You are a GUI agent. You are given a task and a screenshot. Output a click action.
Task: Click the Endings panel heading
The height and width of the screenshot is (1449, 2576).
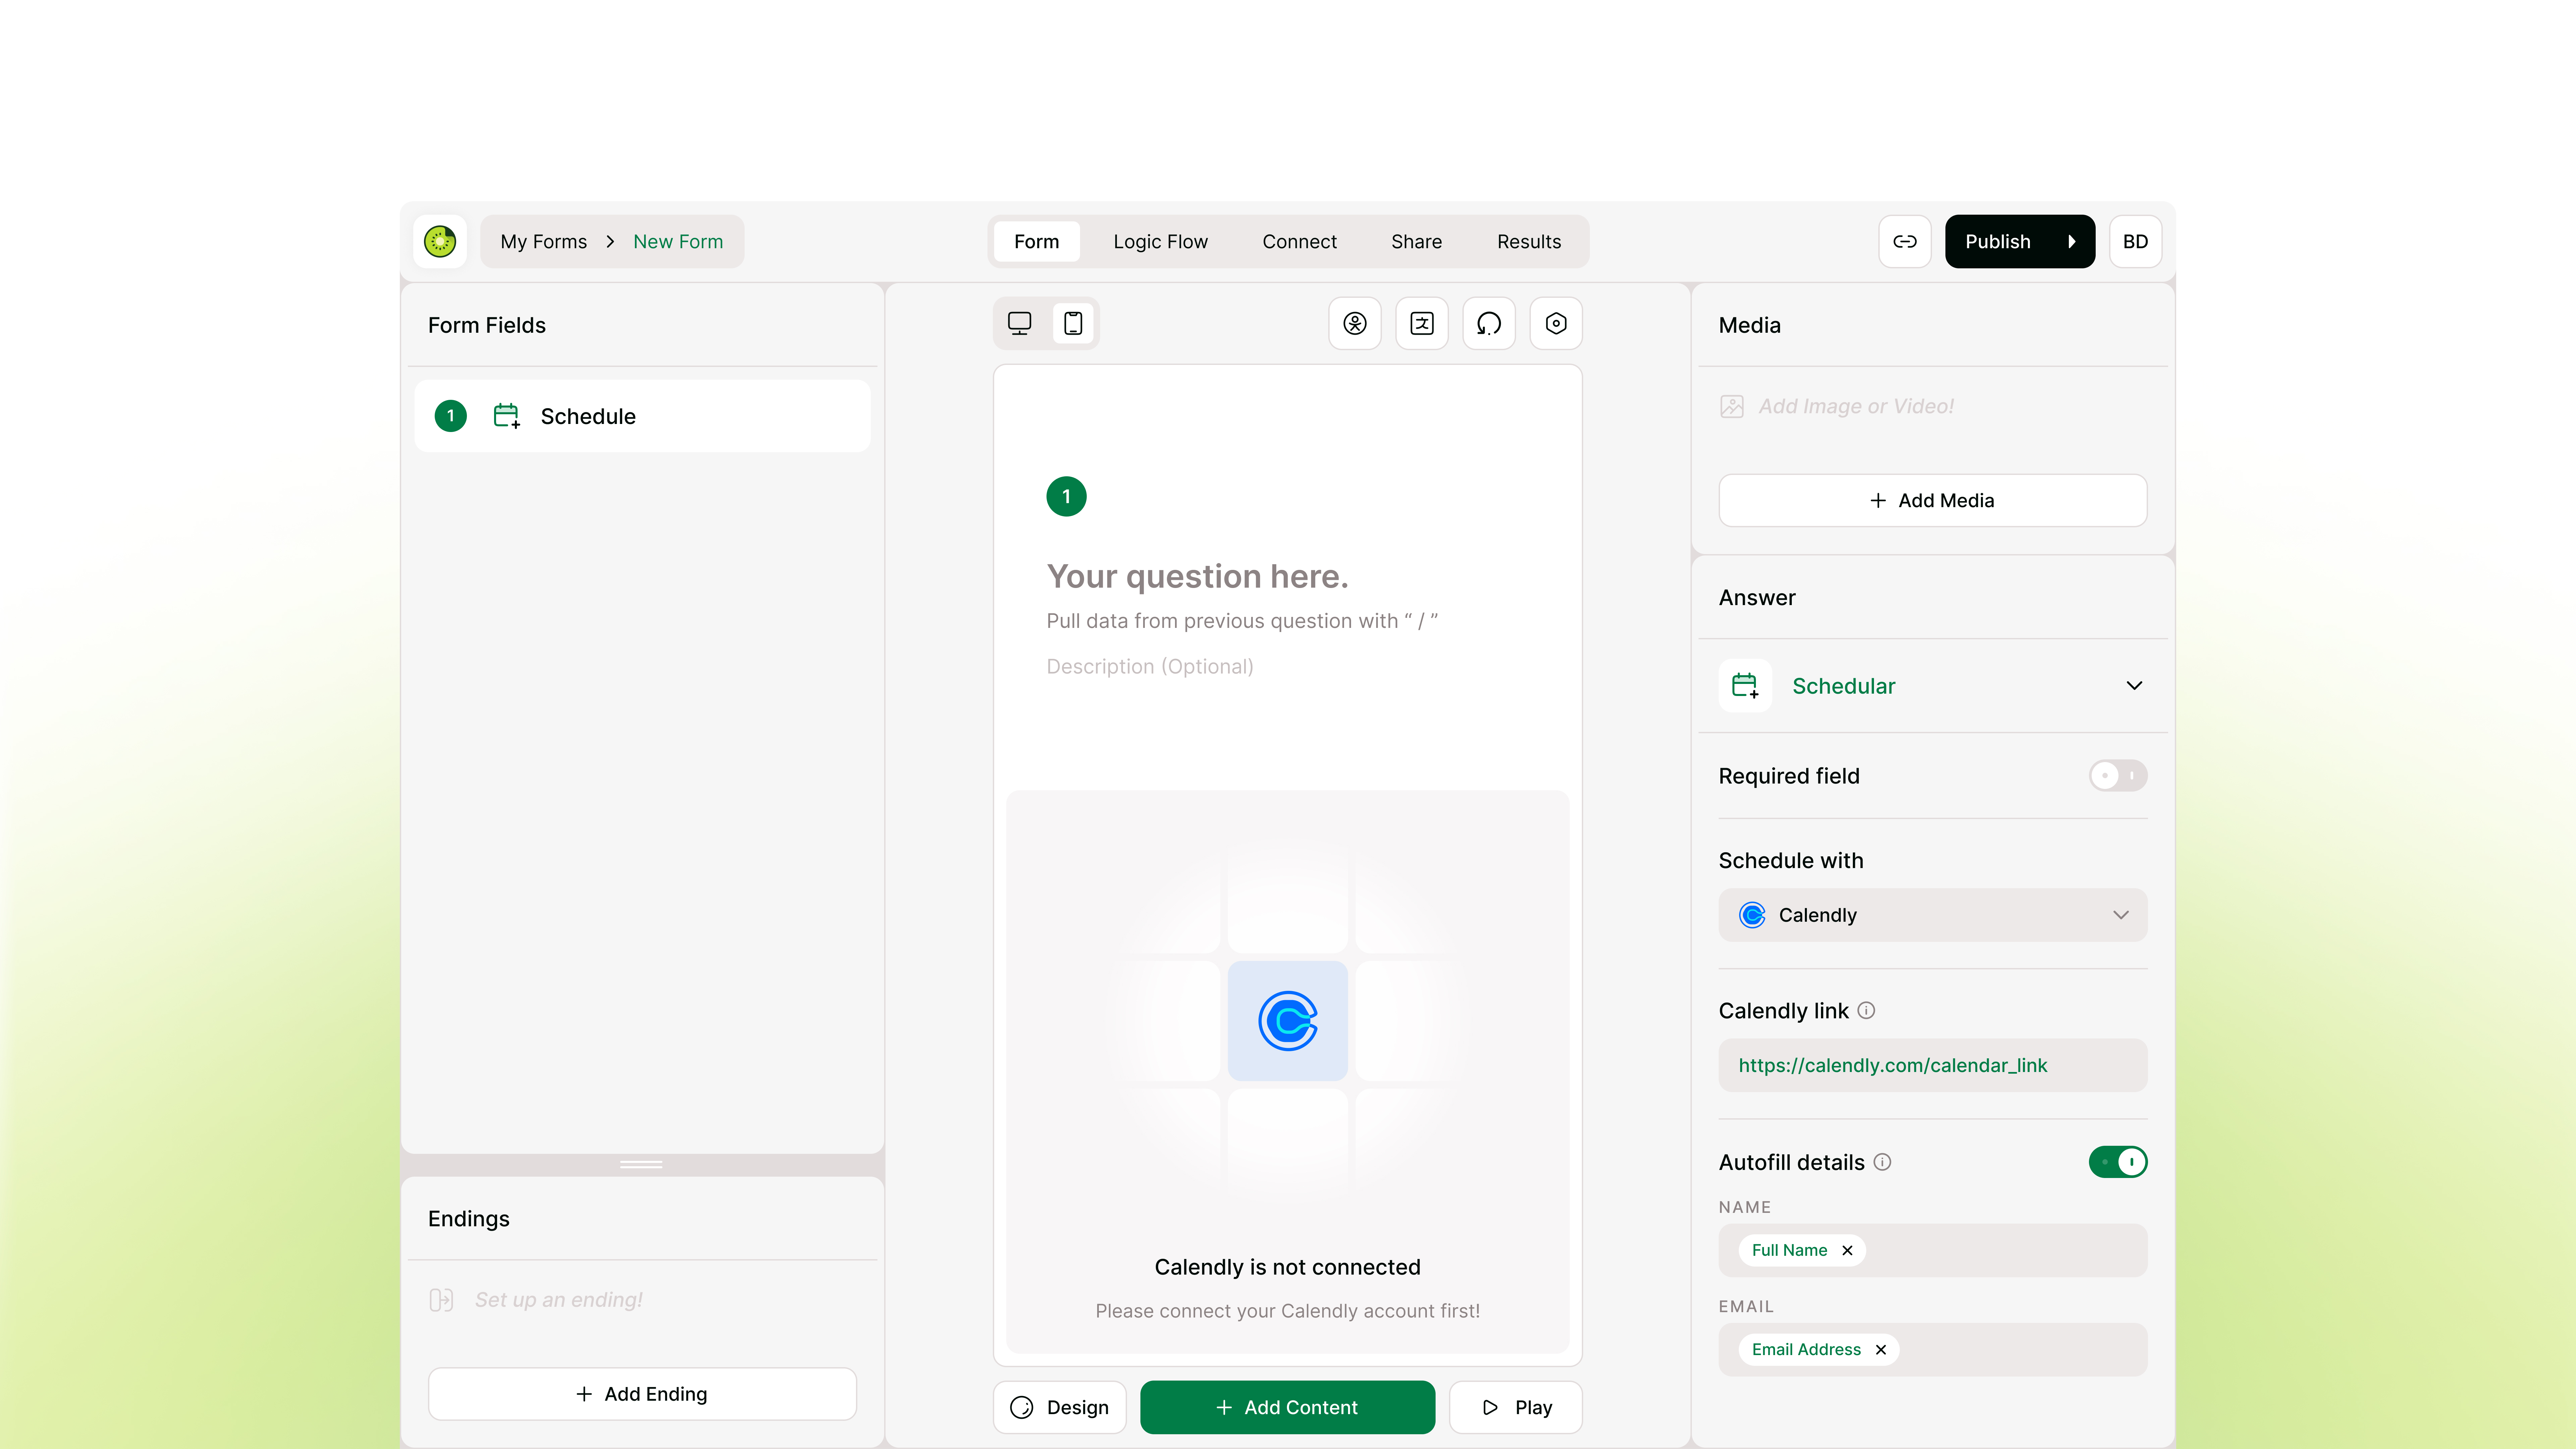[x=469, y=1218]
